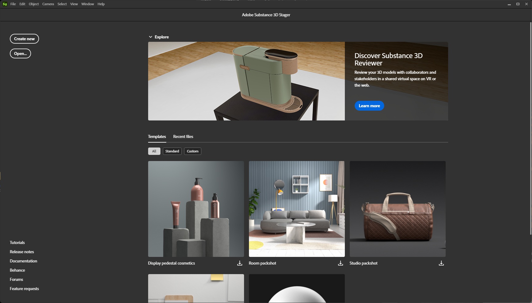This screenshot has width=532, height=303.
Task: Click the Open... button
Action: 20,53
